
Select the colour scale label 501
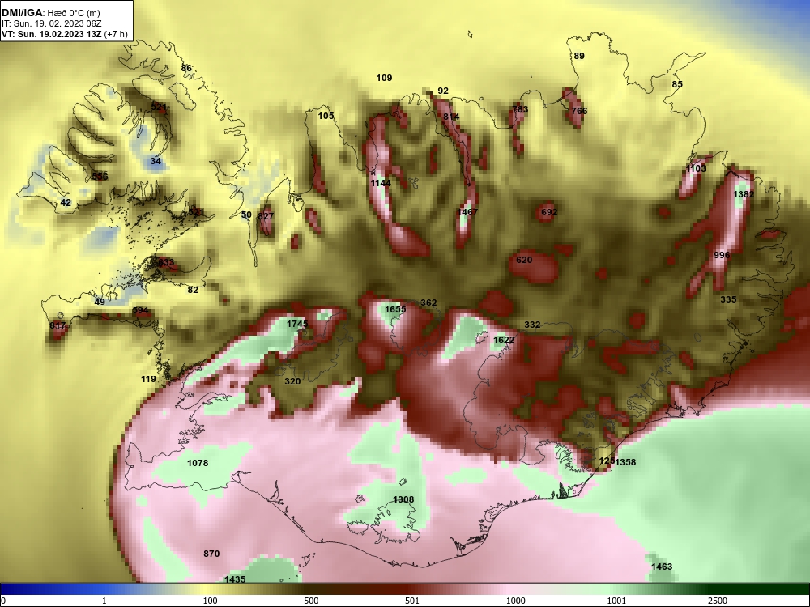tap(412, 601)
